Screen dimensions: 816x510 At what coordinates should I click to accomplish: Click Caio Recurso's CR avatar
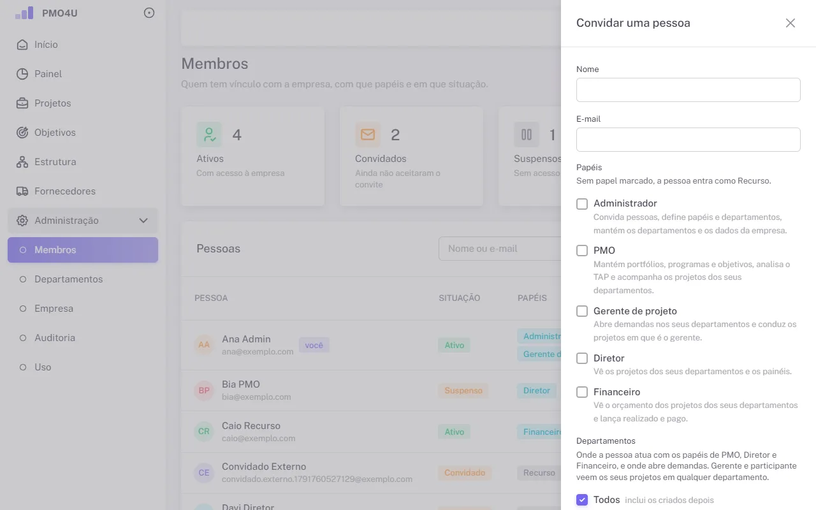[204, 432]
